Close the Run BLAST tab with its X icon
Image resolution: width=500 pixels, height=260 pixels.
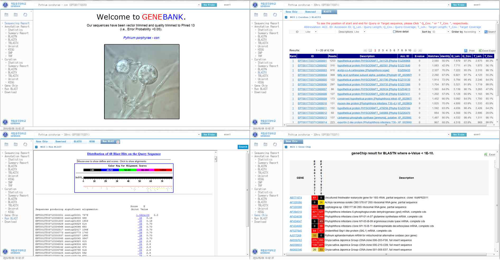tap(118, 142)
